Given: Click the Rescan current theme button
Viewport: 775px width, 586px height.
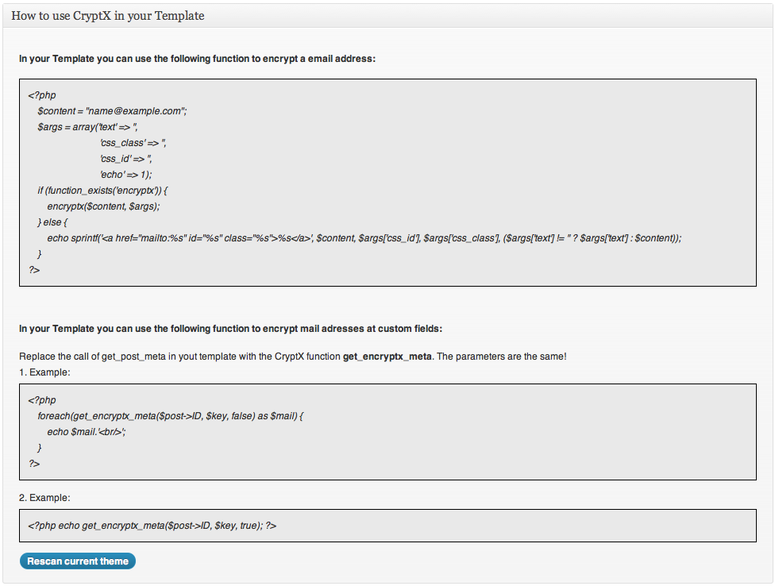Looking at the screenshot, I should point(78,561).
